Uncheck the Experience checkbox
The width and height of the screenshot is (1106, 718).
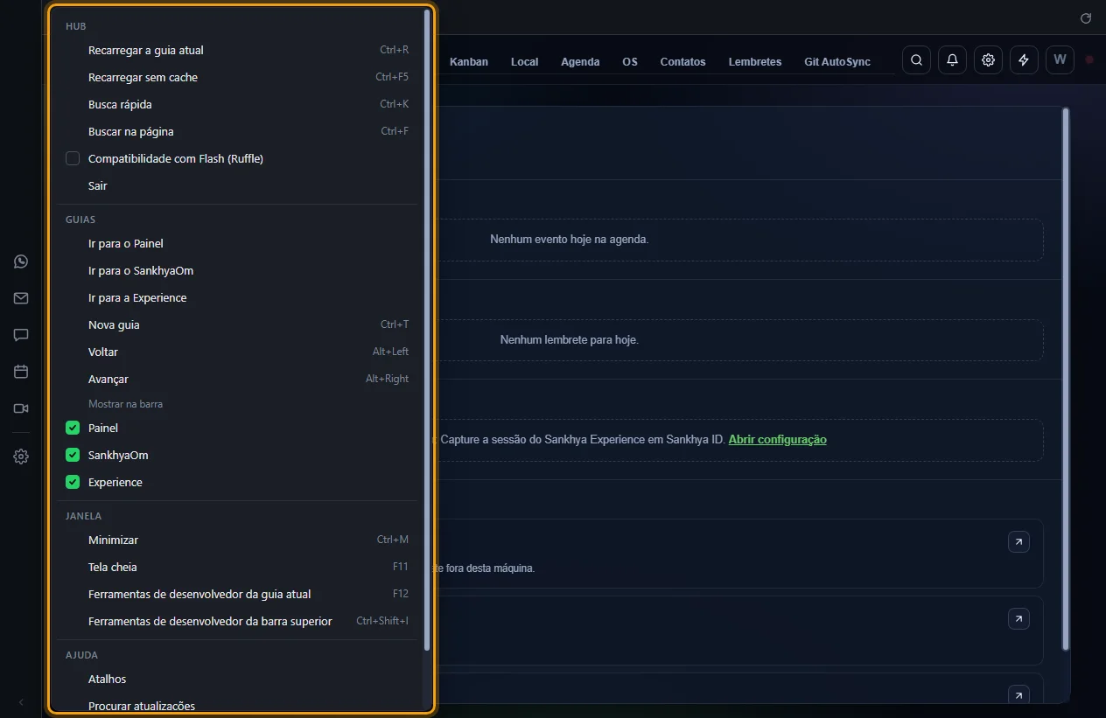tap(73, 482)
